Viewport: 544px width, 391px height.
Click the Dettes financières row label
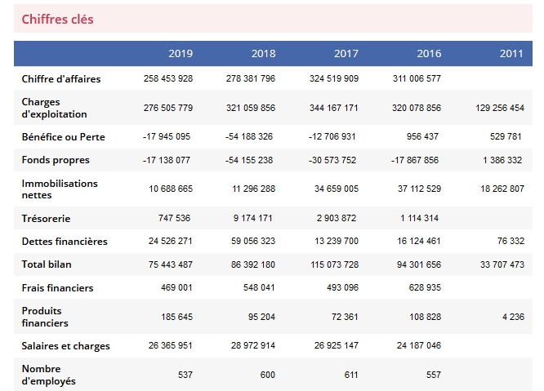click(65, 242)
